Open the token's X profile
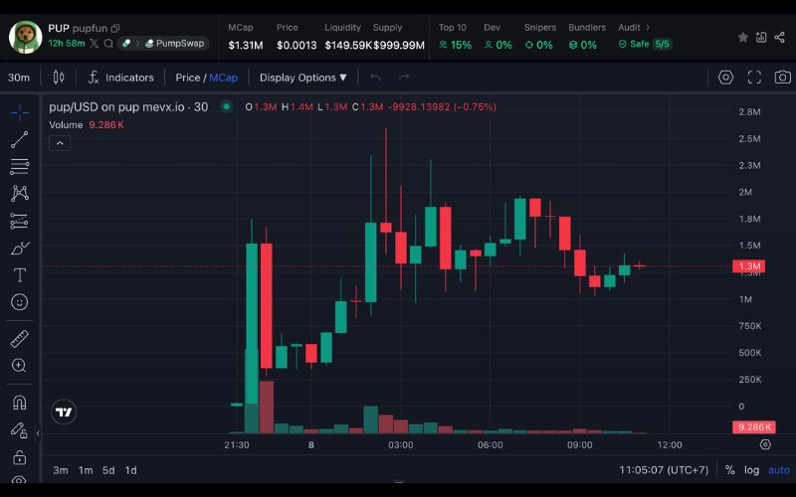The image size is (796, 497). click(94, 43)
